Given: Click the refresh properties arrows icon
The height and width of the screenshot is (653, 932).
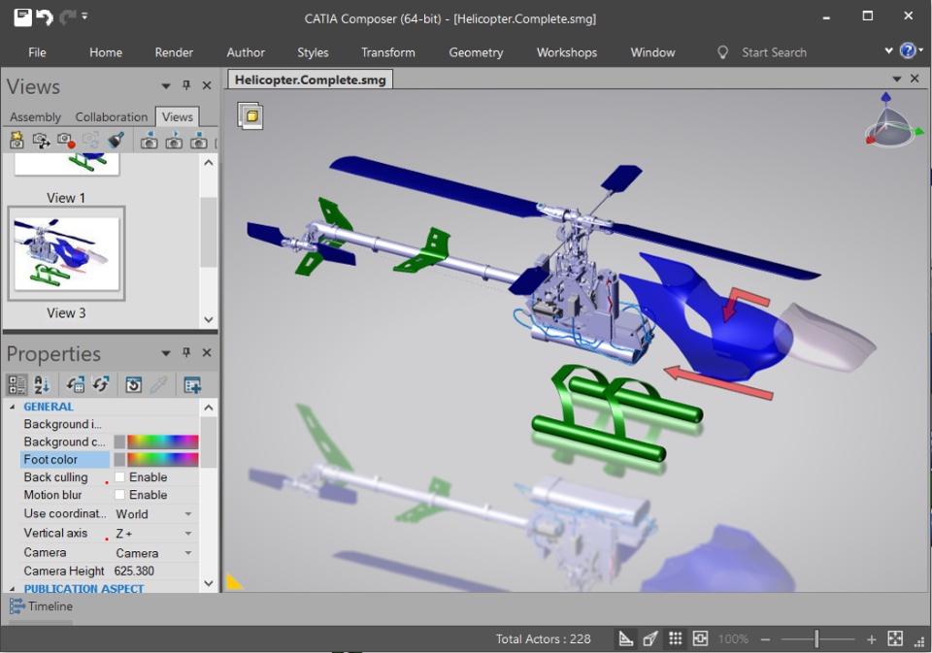Looking at the screenshot, I should click(100, 385).
